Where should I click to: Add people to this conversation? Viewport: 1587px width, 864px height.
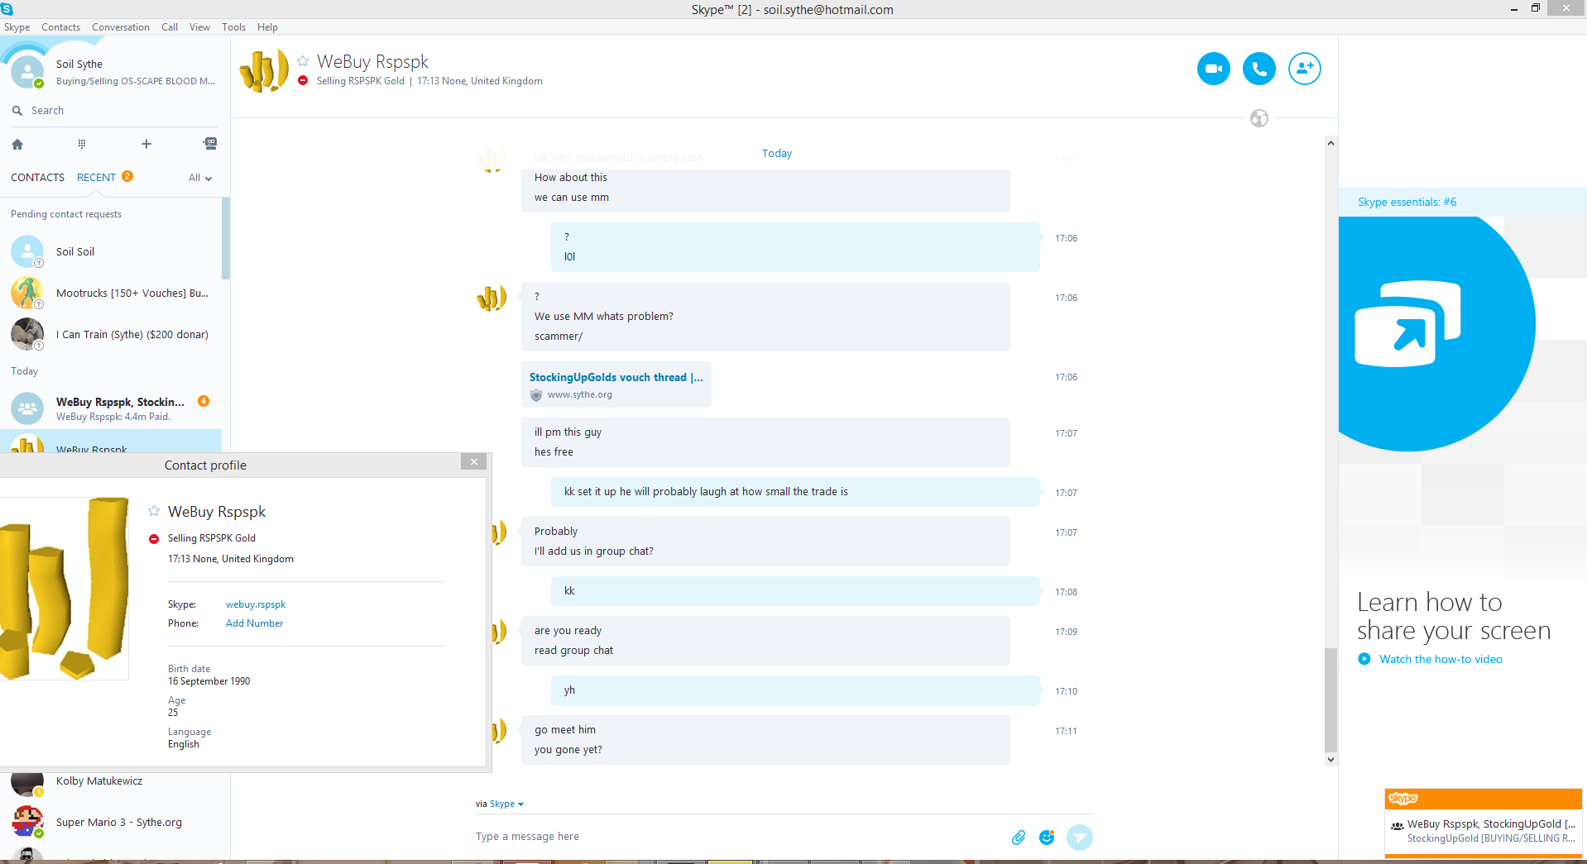tap(1304, 69)
